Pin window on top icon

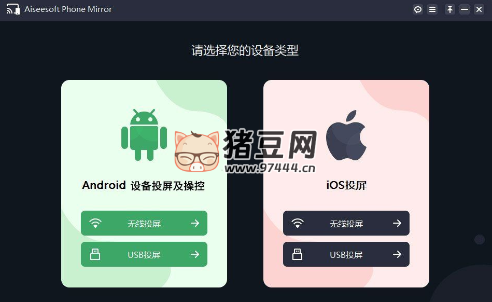[450, 9]
